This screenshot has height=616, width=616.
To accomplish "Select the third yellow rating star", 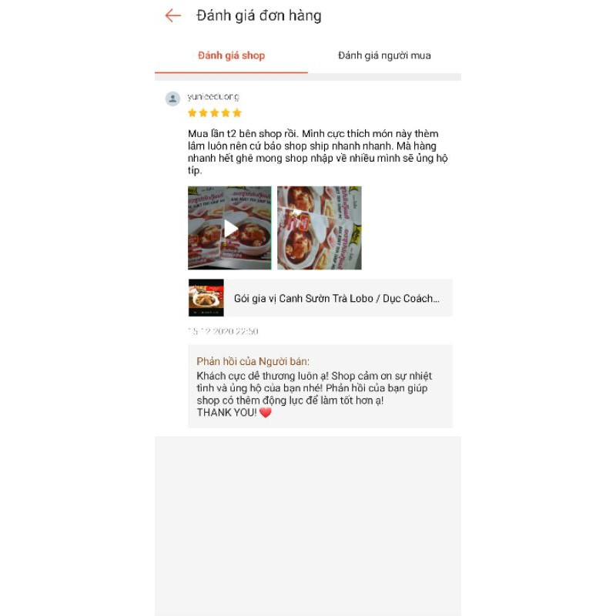I will pyautogui.click(x=215, y=113).
